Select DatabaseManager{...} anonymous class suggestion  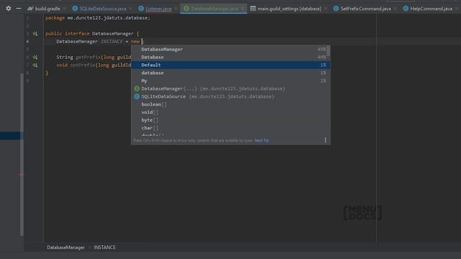pyautogui.click(x=230, y=88)
